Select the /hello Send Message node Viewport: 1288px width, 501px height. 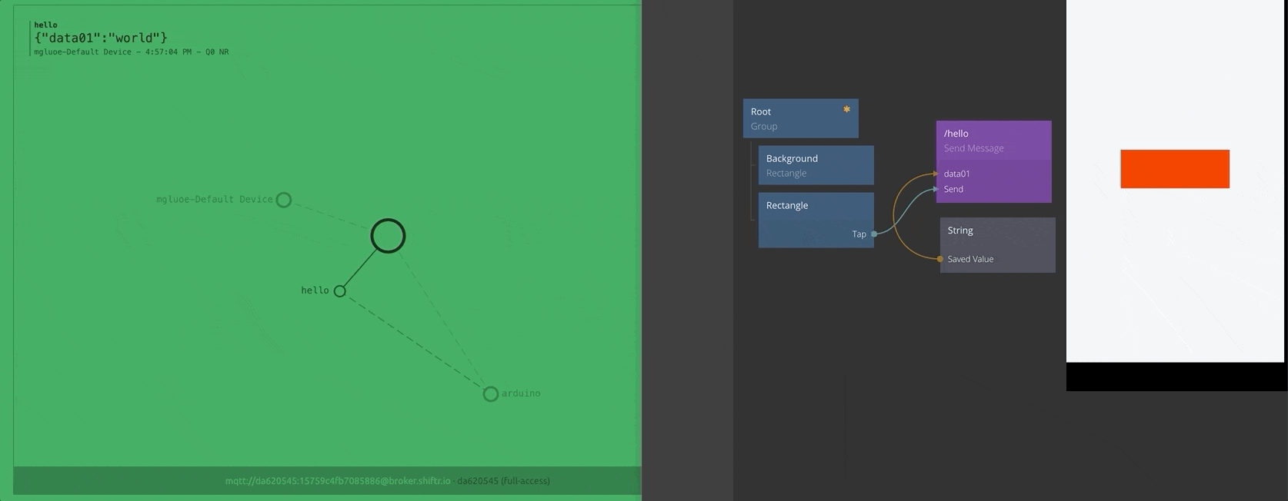(993, 161)
